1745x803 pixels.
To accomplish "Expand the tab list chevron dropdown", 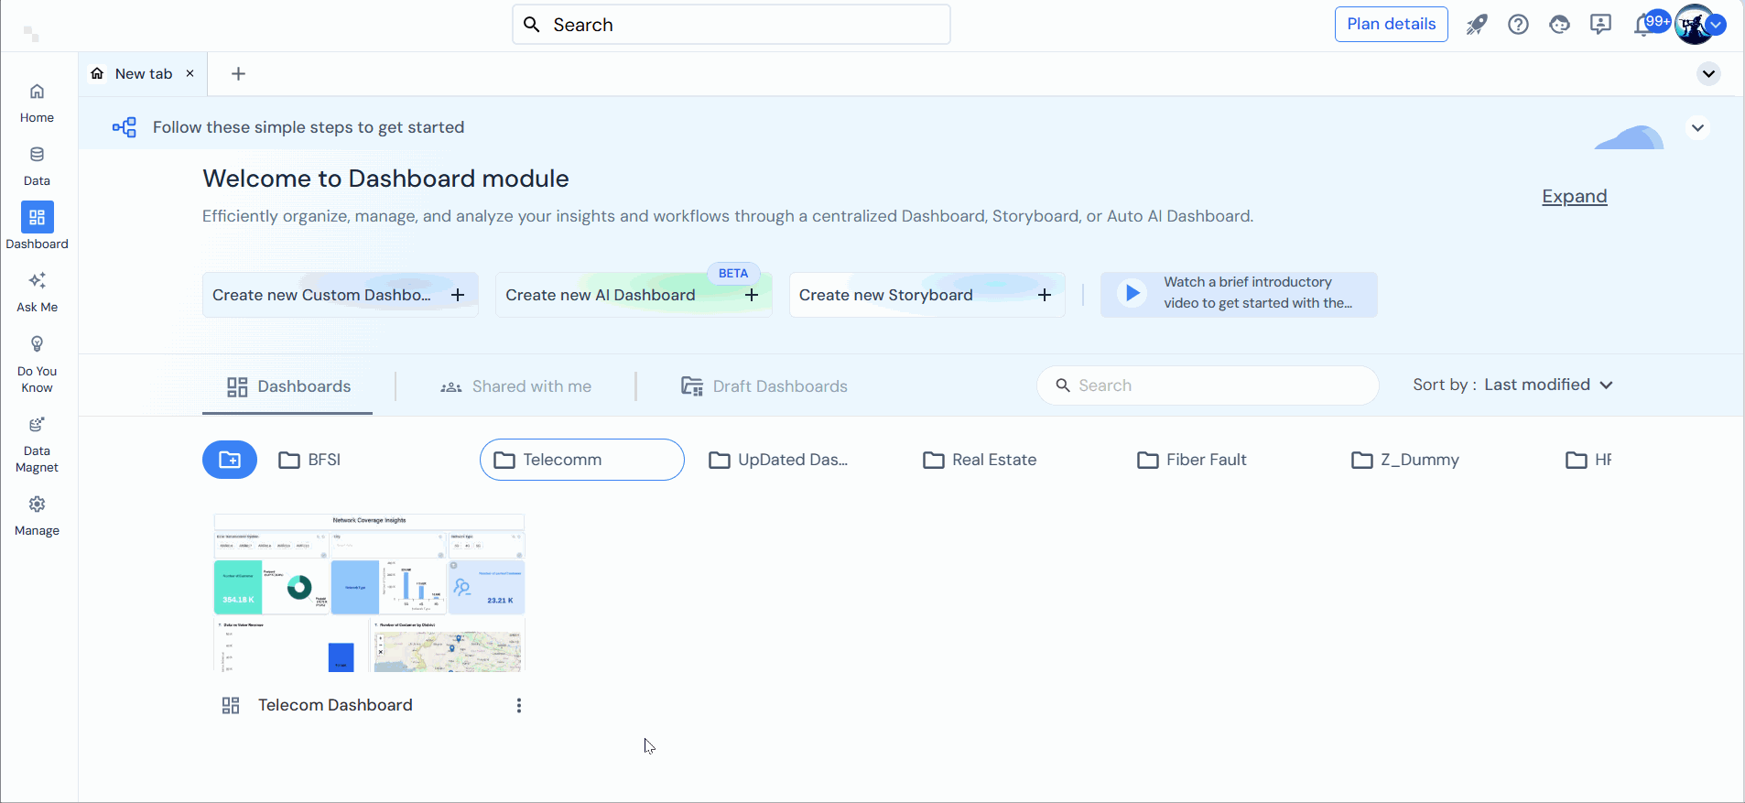I will tap(1708, 74).
